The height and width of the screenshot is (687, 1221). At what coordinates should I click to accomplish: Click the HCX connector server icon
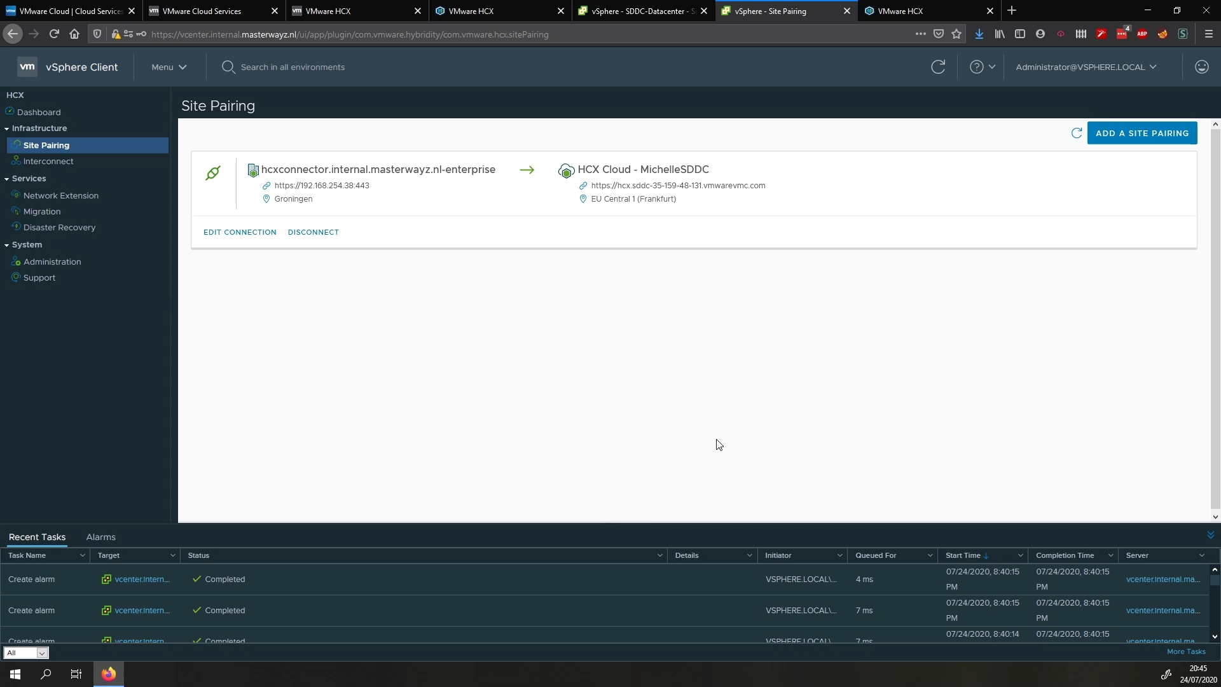tap(252, 170)
